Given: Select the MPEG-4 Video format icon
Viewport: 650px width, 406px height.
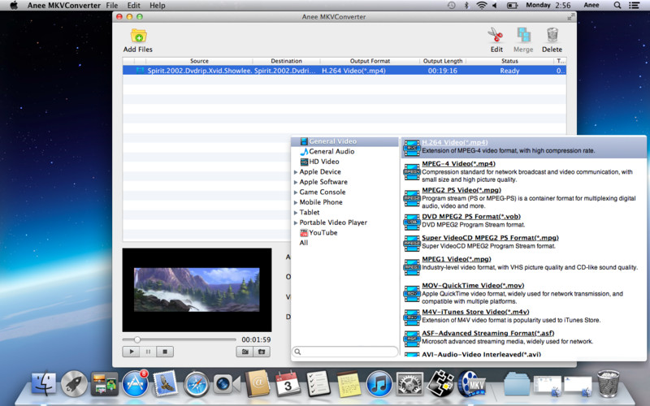Looking at the screenshot, I should coord(412,171).
